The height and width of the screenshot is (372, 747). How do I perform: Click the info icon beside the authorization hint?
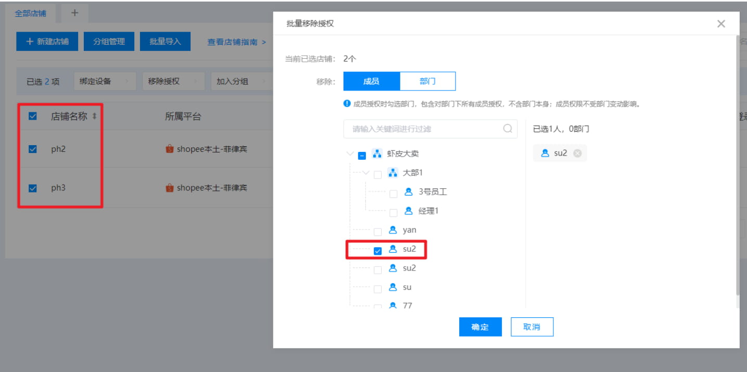(347, 104)
